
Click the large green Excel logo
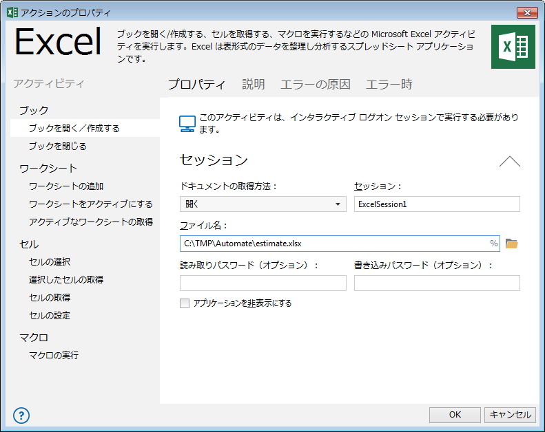tap(513, 47)
